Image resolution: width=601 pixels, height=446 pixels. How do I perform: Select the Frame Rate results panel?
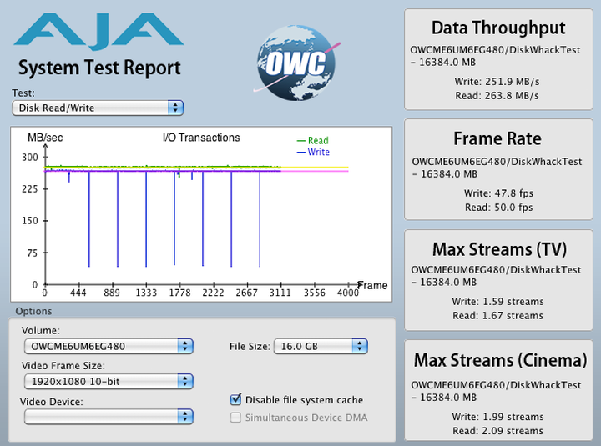click(x=497, y=171)
